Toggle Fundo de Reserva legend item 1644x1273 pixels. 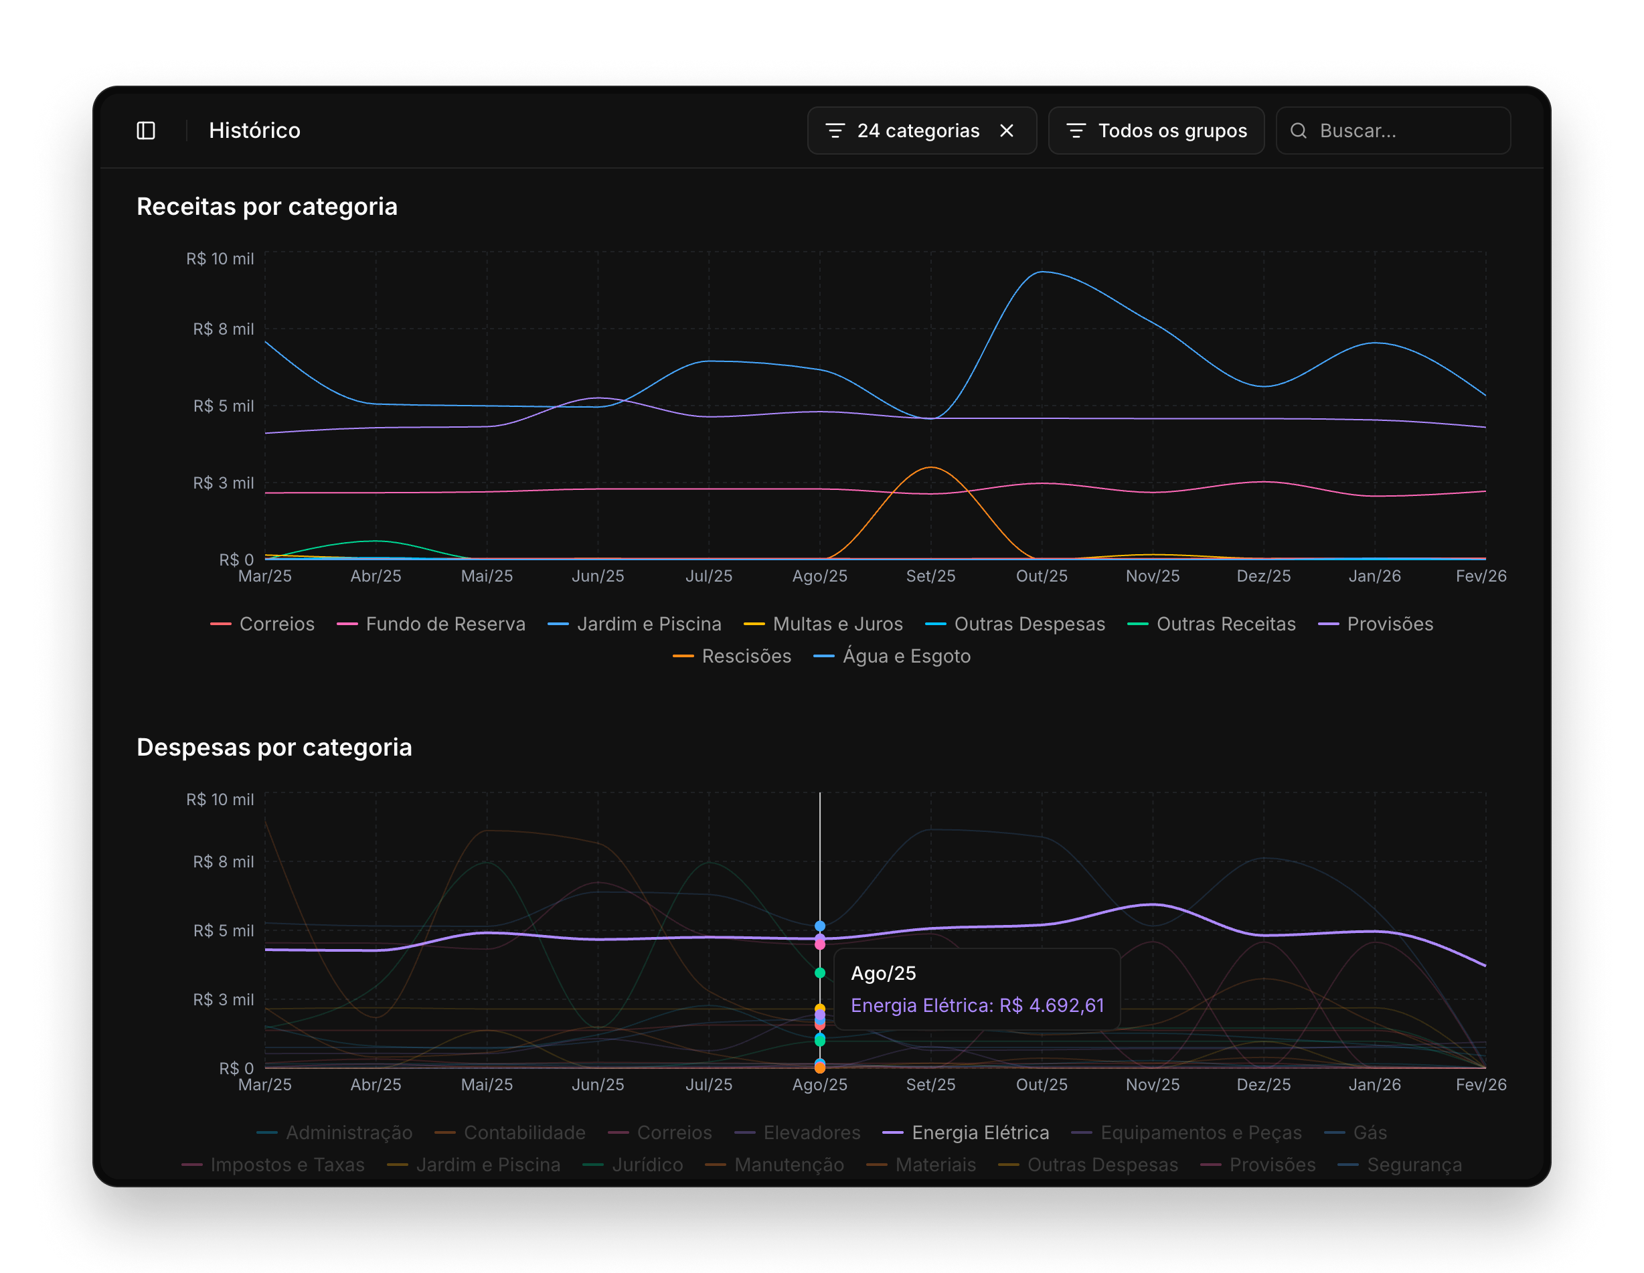(x=445, y=624)
